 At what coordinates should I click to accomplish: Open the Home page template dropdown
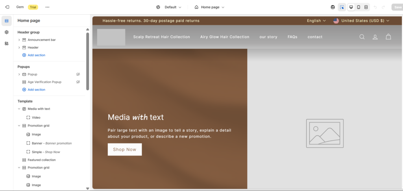point(209,7)
